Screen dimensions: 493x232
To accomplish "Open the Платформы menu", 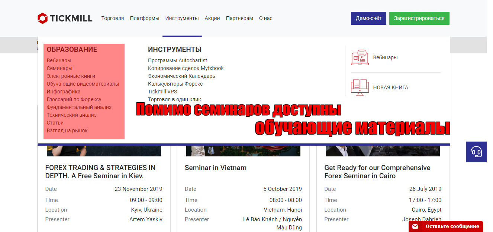I will point(145,18).
